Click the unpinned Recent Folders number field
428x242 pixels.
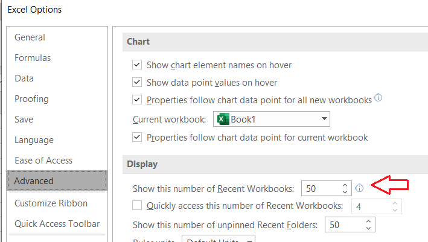point(343,225)
